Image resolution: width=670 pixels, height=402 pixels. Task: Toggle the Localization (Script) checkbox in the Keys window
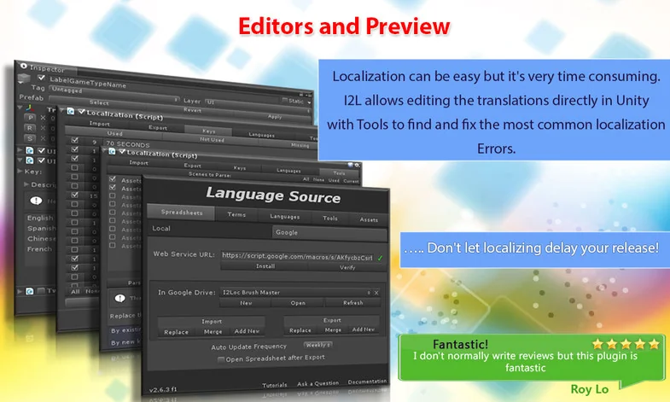click(x=81, y=112)
